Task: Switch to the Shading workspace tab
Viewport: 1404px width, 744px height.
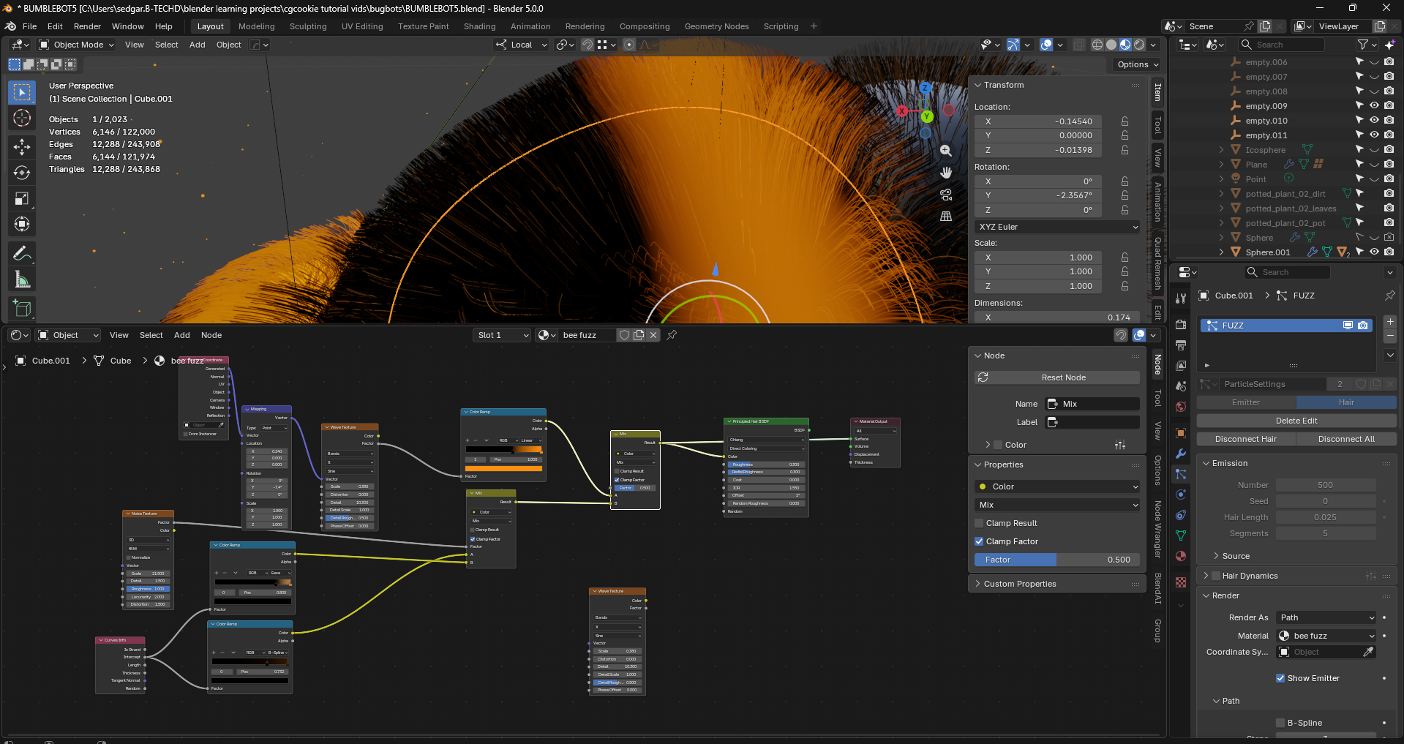Action: coord(479,26)
